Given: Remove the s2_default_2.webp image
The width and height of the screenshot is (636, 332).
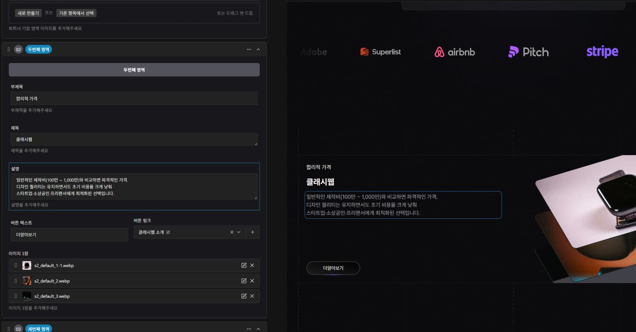Looking at the screenshot, I should (252, 281).
